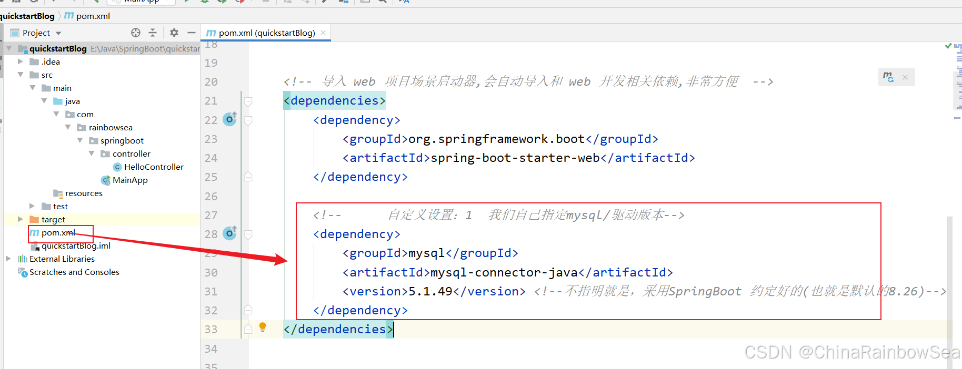Select quickstartBlog.iml in project tree
Image resolution: width=962 pixels, height=369 pixels.
pyautogui.click(x=76, y=246)
